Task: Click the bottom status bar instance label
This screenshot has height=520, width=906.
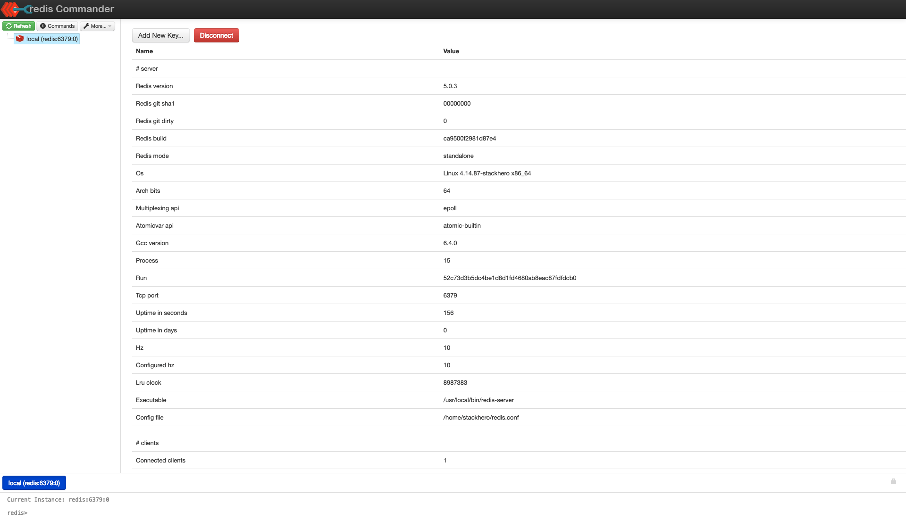Action: pos(34,483)
